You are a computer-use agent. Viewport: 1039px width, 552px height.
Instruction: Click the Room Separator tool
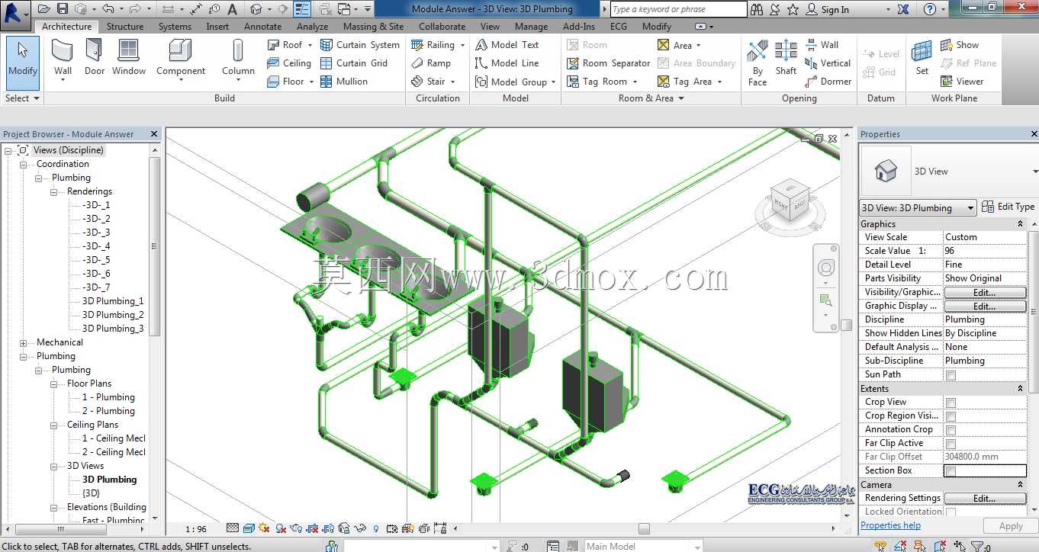(609, 63)
